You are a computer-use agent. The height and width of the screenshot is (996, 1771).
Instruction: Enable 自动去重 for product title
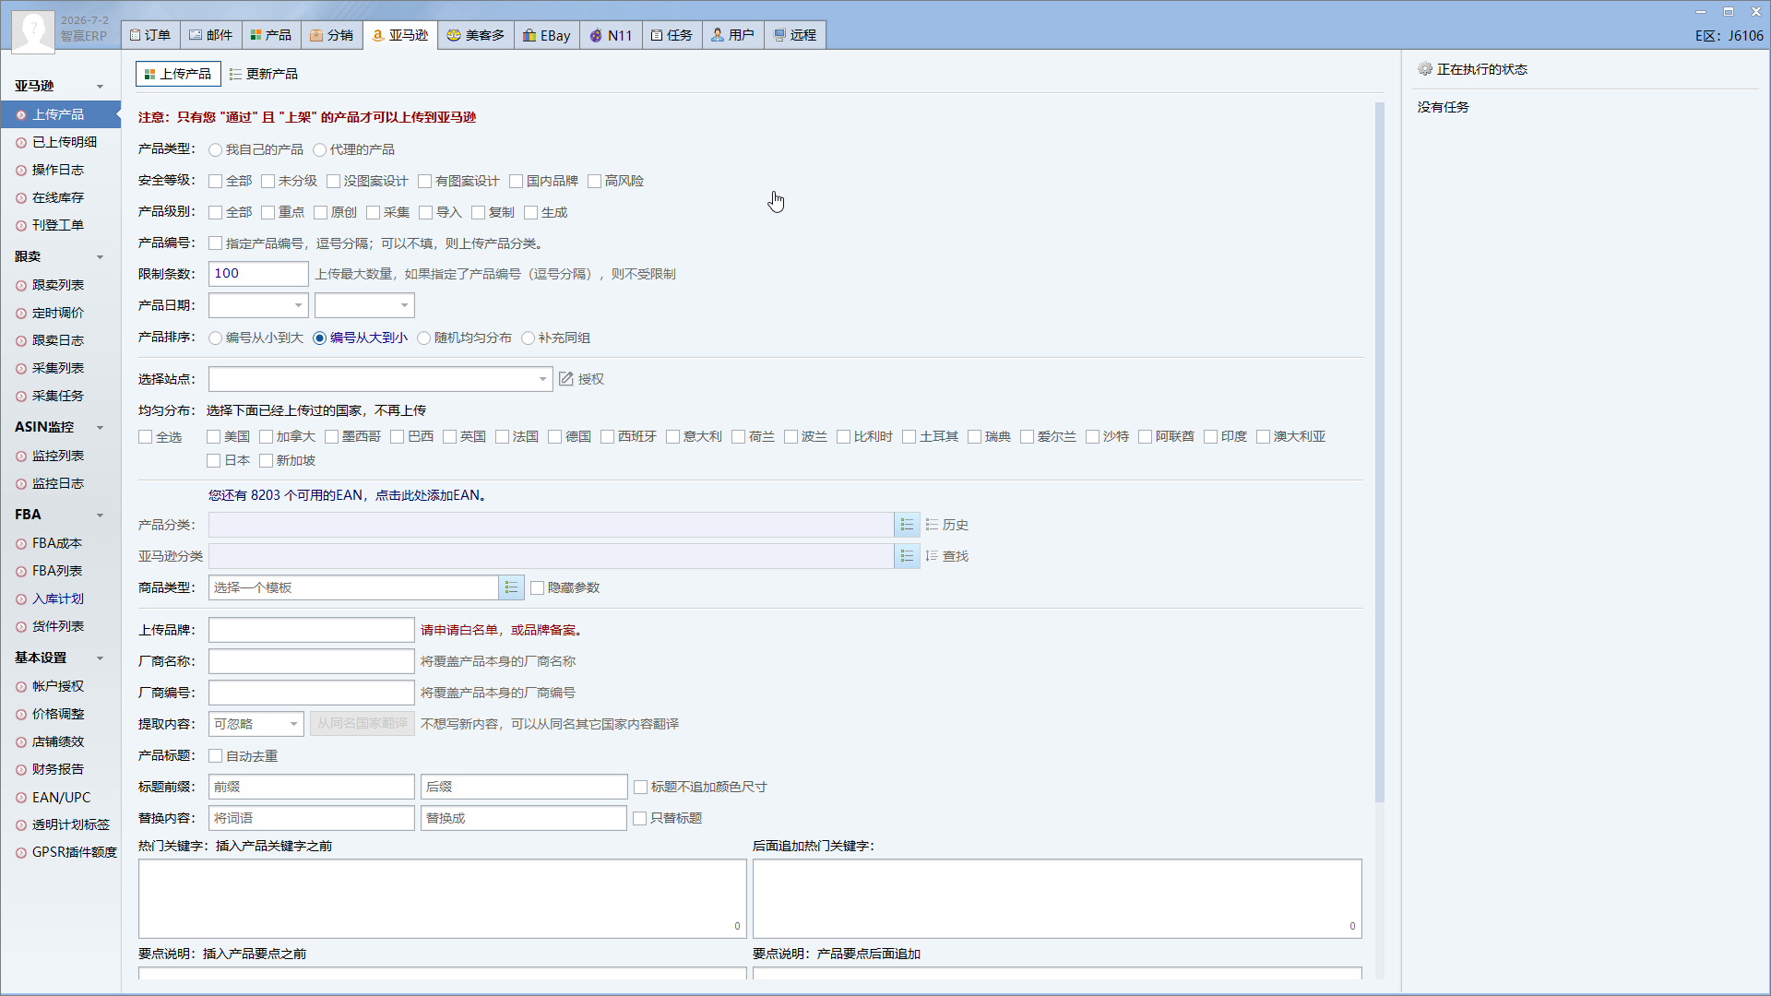pos(215,756)
